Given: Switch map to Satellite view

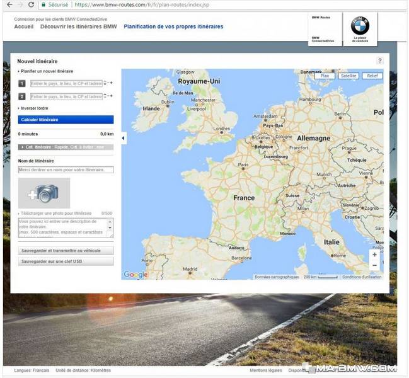Looking at the screenshot, I should [x=349, y=76].
